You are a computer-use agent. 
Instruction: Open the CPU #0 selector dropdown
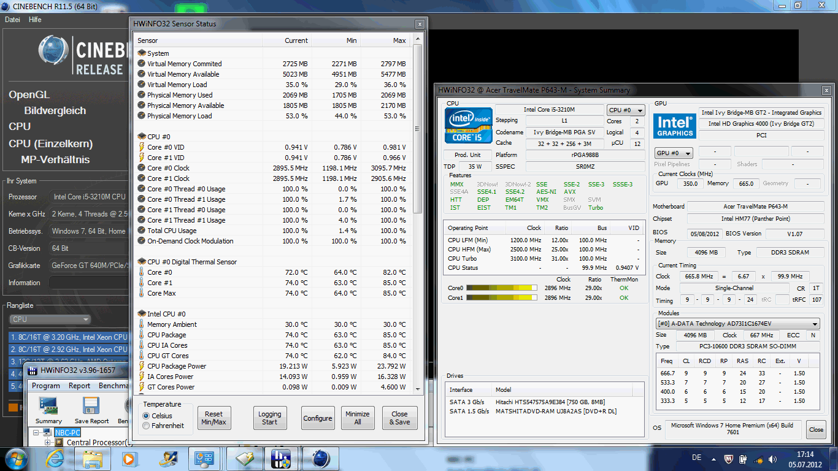pos(626,110)
